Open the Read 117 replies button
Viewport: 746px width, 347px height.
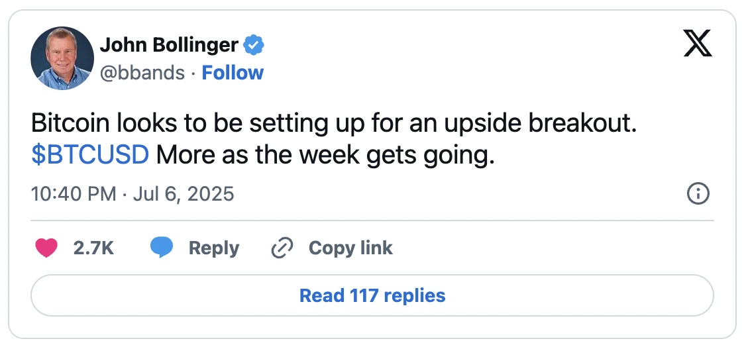coord(372,295)
